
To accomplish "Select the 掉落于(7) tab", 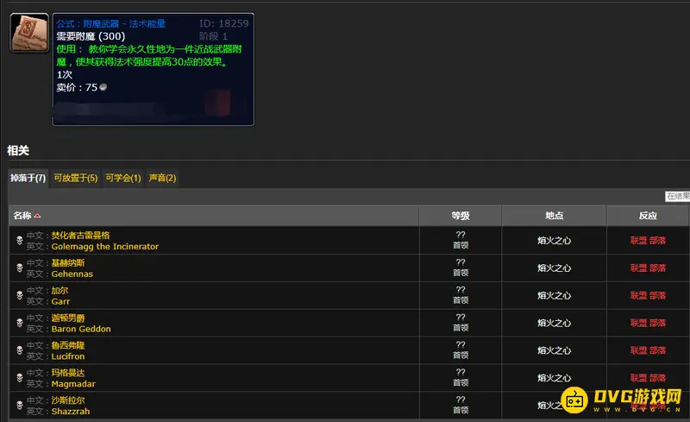I will (28, 178).
